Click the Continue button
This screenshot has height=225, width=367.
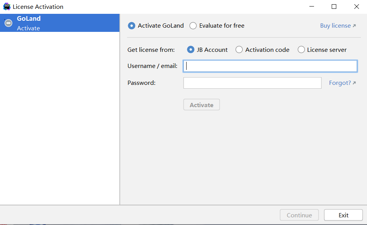click(x=299, y=215)
